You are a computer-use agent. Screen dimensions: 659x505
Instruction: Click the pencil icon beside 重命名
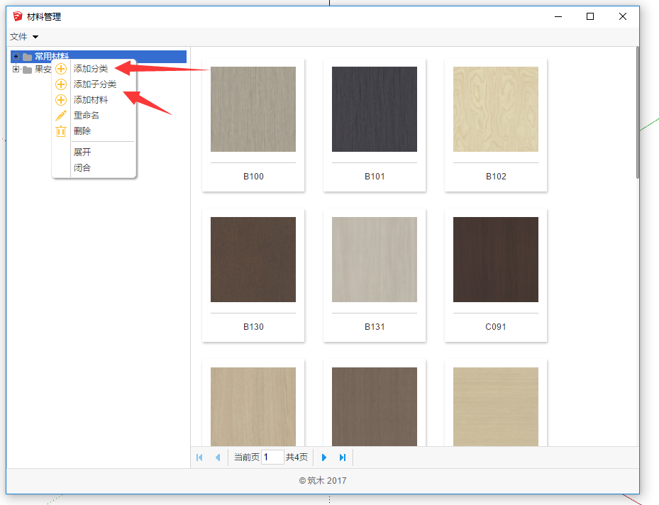tap(61, 116)
